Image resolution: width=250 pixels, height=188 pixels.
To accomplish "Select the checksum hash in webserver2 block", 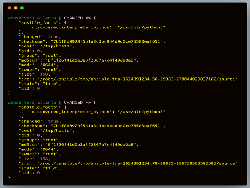I will tap(107, 126).
